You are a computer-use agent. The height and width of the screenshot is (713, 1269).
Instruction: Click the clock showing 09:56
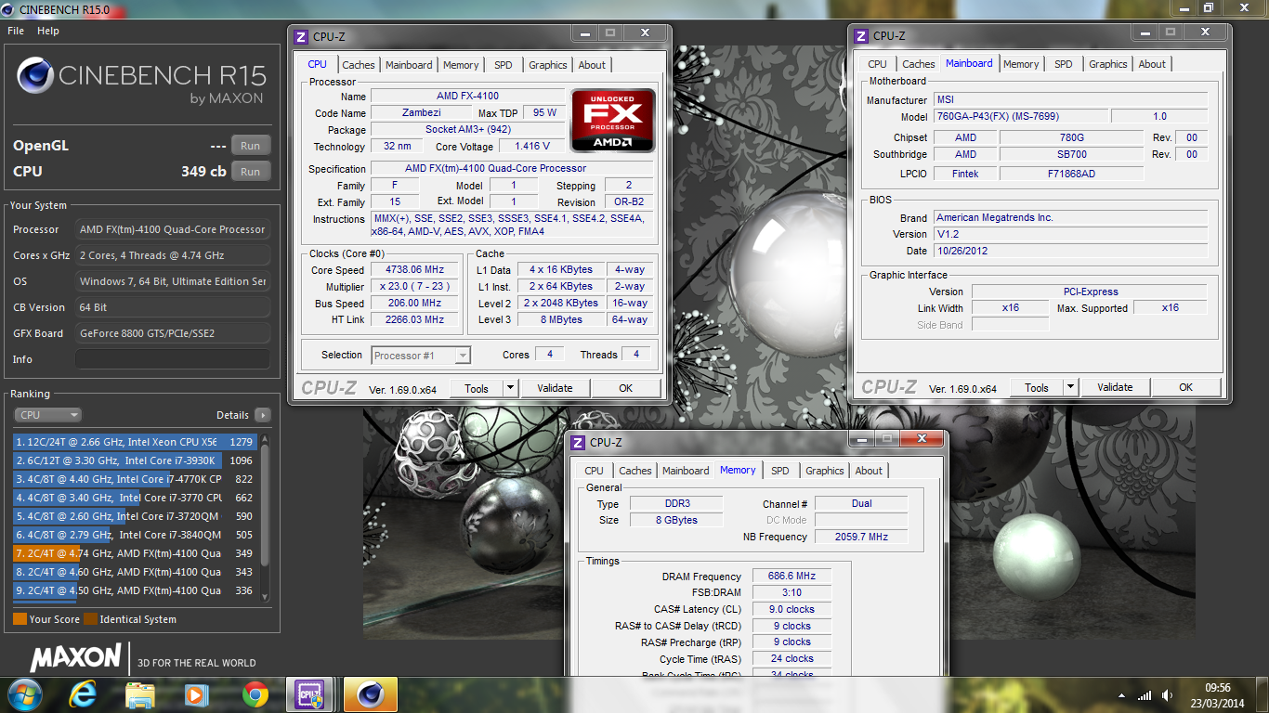click(1218, 688)
